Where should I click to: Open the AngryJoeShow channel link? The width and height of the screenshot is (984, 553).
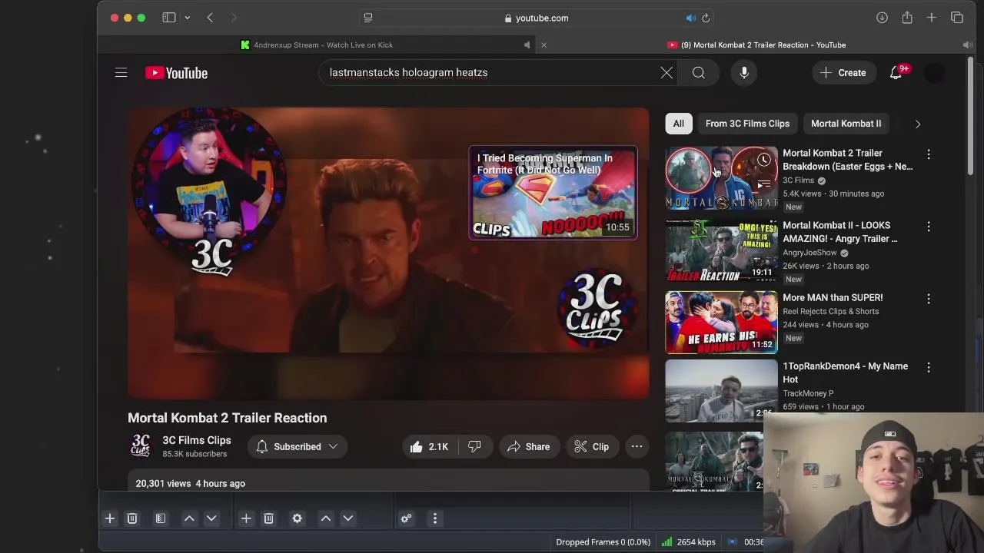click(x=809, y=253)
